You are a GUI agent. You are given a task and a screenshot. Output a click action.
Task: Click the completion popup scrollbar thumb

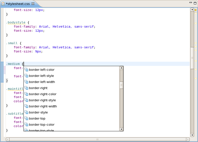coord(121,85)
